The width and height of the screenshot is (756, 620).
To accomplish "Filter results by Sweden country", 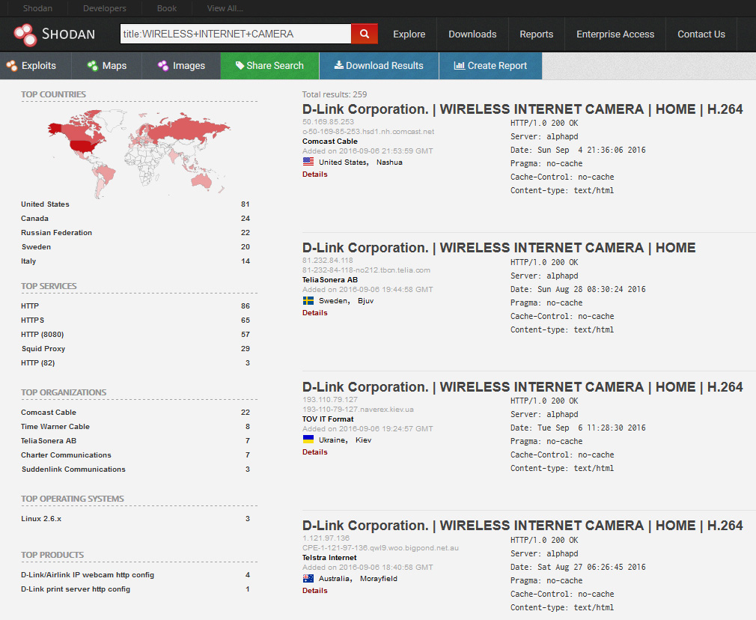I will click(36, 246).
